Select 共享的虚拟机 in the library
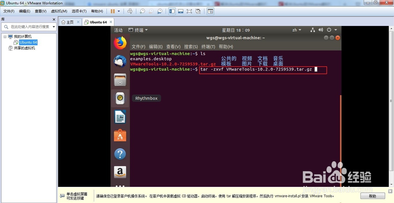This screenshot has height=203, width=394. 24,48
